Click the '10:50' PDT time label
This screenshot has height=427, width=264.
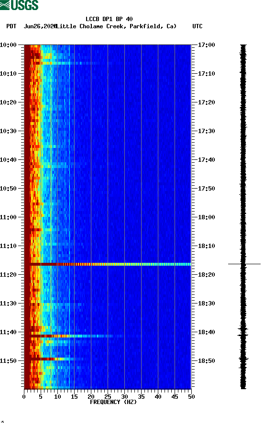[x=8, y=189]
